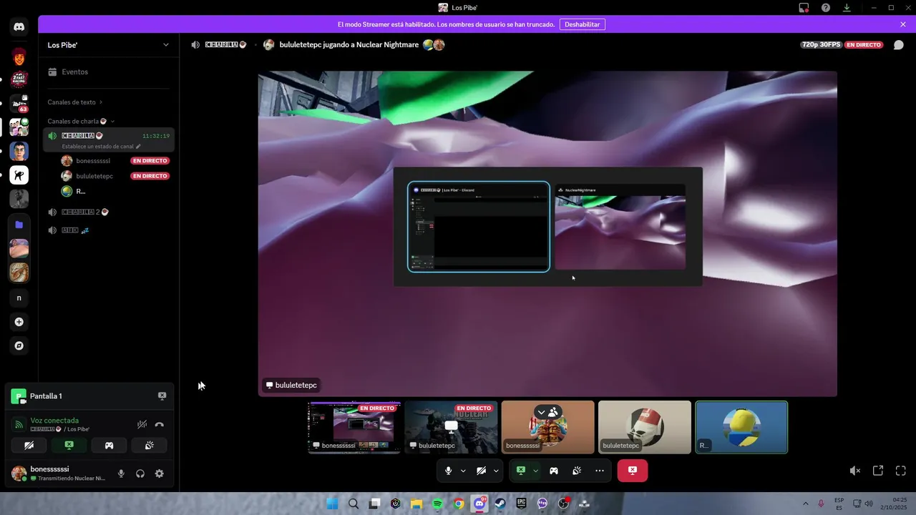916x515 pixels.
Task: Expand the Canales de texto category
Action: pyautogui.click(x=75, y=102)
